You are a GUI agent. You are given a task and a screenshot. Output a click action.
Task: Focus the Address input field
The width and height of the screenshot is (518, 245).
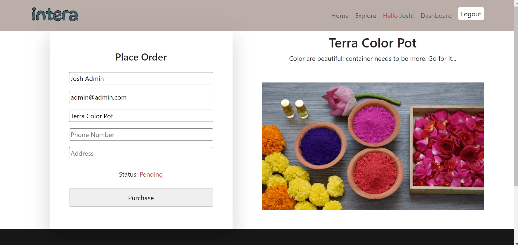141,153
